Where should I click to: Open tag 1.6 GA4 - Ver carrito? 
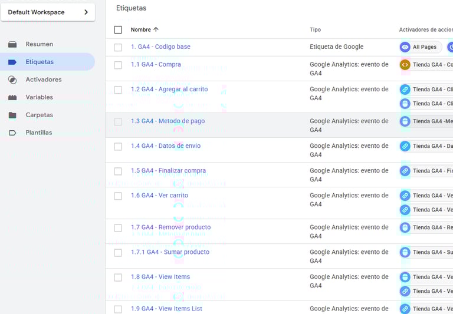coord(159,196)
